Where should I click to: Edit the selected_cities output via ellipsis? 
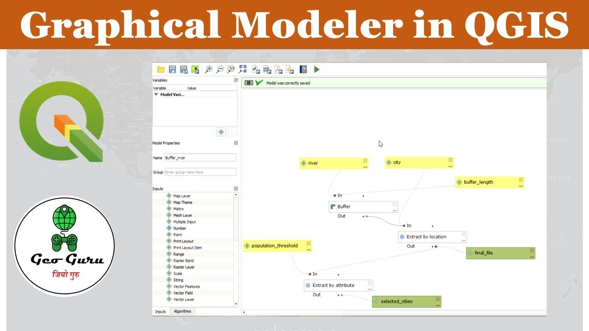tap(438, 305)
